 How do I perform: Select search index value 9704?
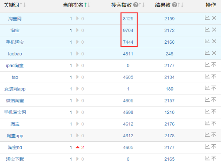(x=128, y=30)
